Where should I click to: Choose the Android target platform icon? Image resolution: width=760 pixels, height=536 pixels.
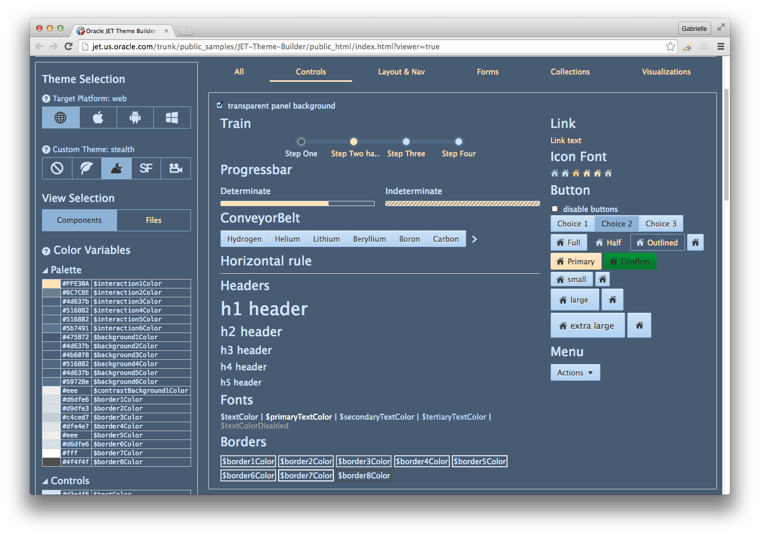[x=135, y=117]
